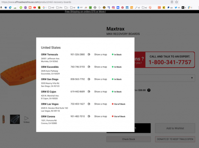Click the ORW Temecula phone number 951-326-2880
The height and width of the screenshot is (148, 199).
[78, 55]
